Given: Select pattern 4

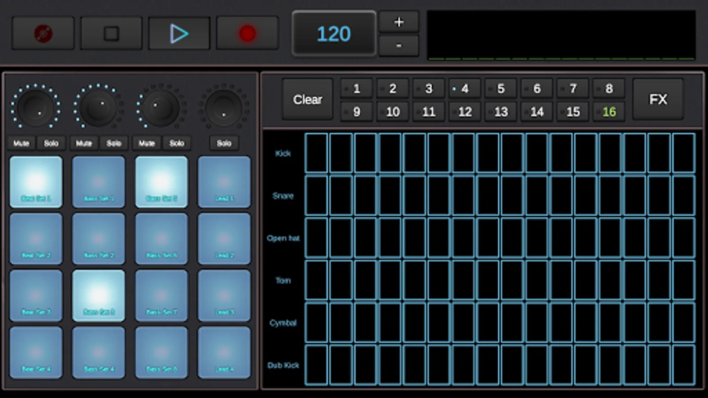Looking at the screenshot, I should click(465, 88).
